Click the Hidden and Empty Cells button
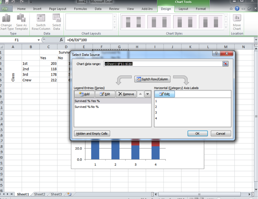The height and width of the screenshot is (199, 258). pyautogui.click(x=92, y=134)
